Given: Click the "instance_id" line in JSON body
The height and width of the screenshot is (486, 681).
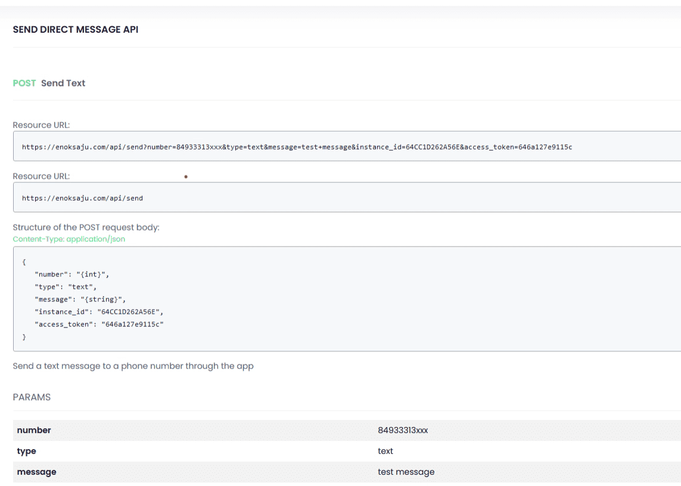Looking at the screenshot, I should [x=99, y=311].
